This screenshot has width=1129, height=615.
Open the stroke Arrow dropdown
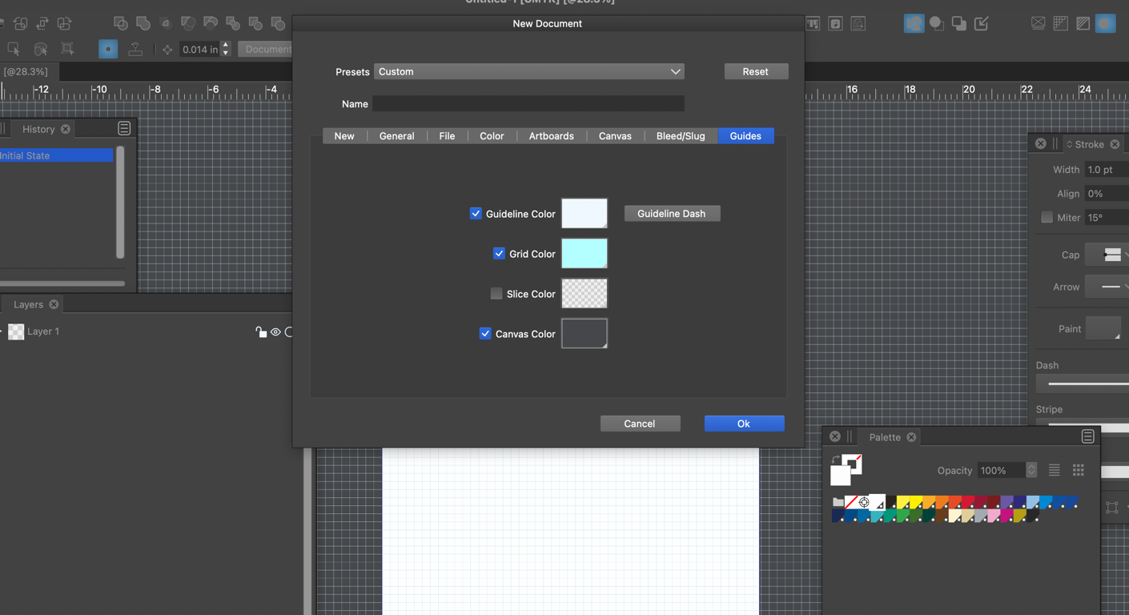1111,287
